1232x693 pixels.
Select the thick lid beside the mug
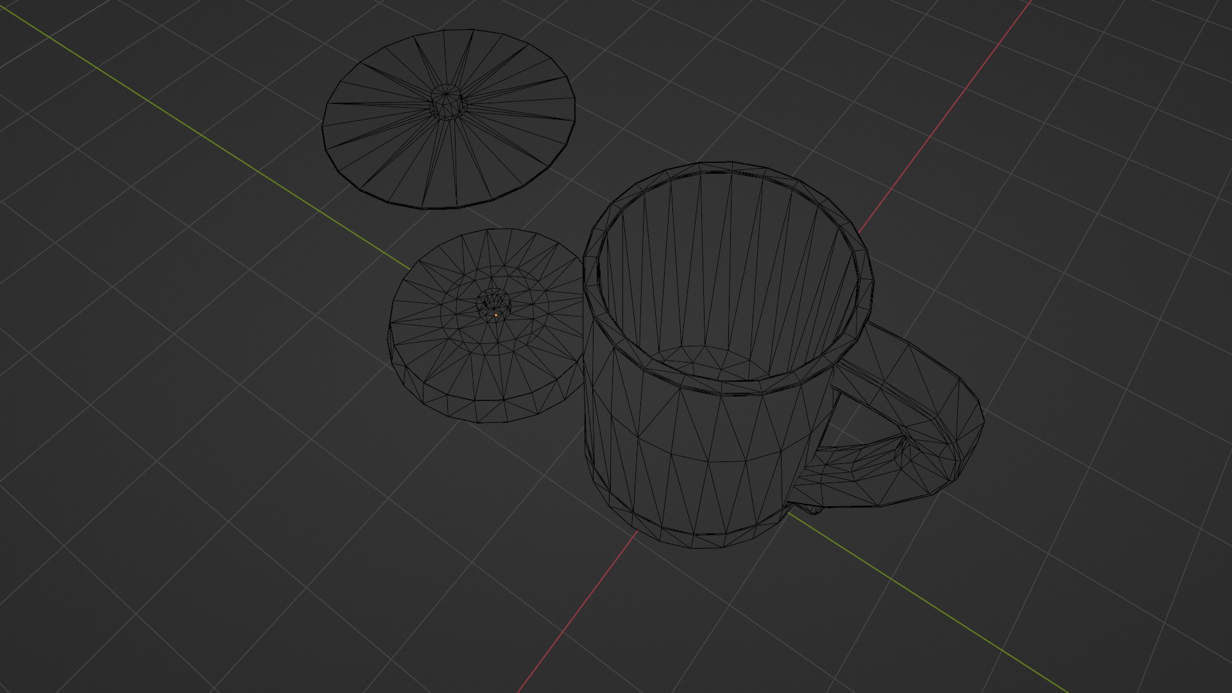(x=486, y=326)
